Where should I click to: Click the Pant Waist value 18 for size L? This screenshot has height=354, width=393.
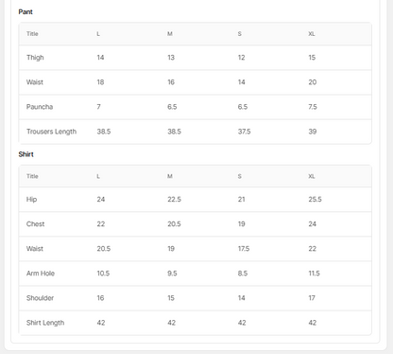[100, 82]
